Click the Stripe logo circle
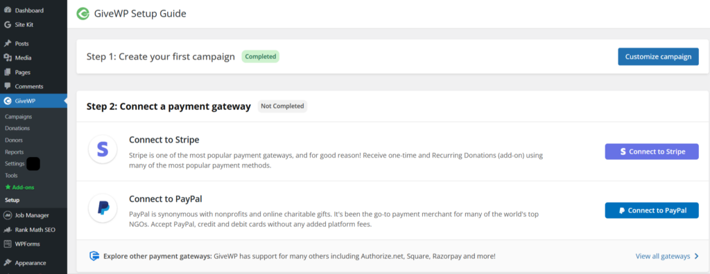Screen dimensions: 710x274 click(x=103, y=149)
